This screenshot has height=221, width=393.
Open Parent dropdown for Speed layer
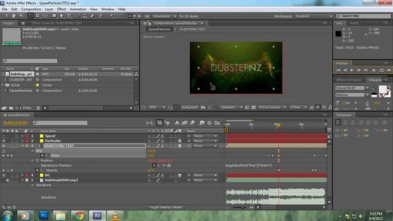pos(204,136)
